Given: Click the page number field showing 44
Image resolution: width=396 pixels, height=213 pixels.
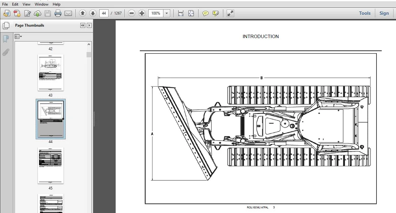Looking at the screenshot, I should click(x=104, y=13).
